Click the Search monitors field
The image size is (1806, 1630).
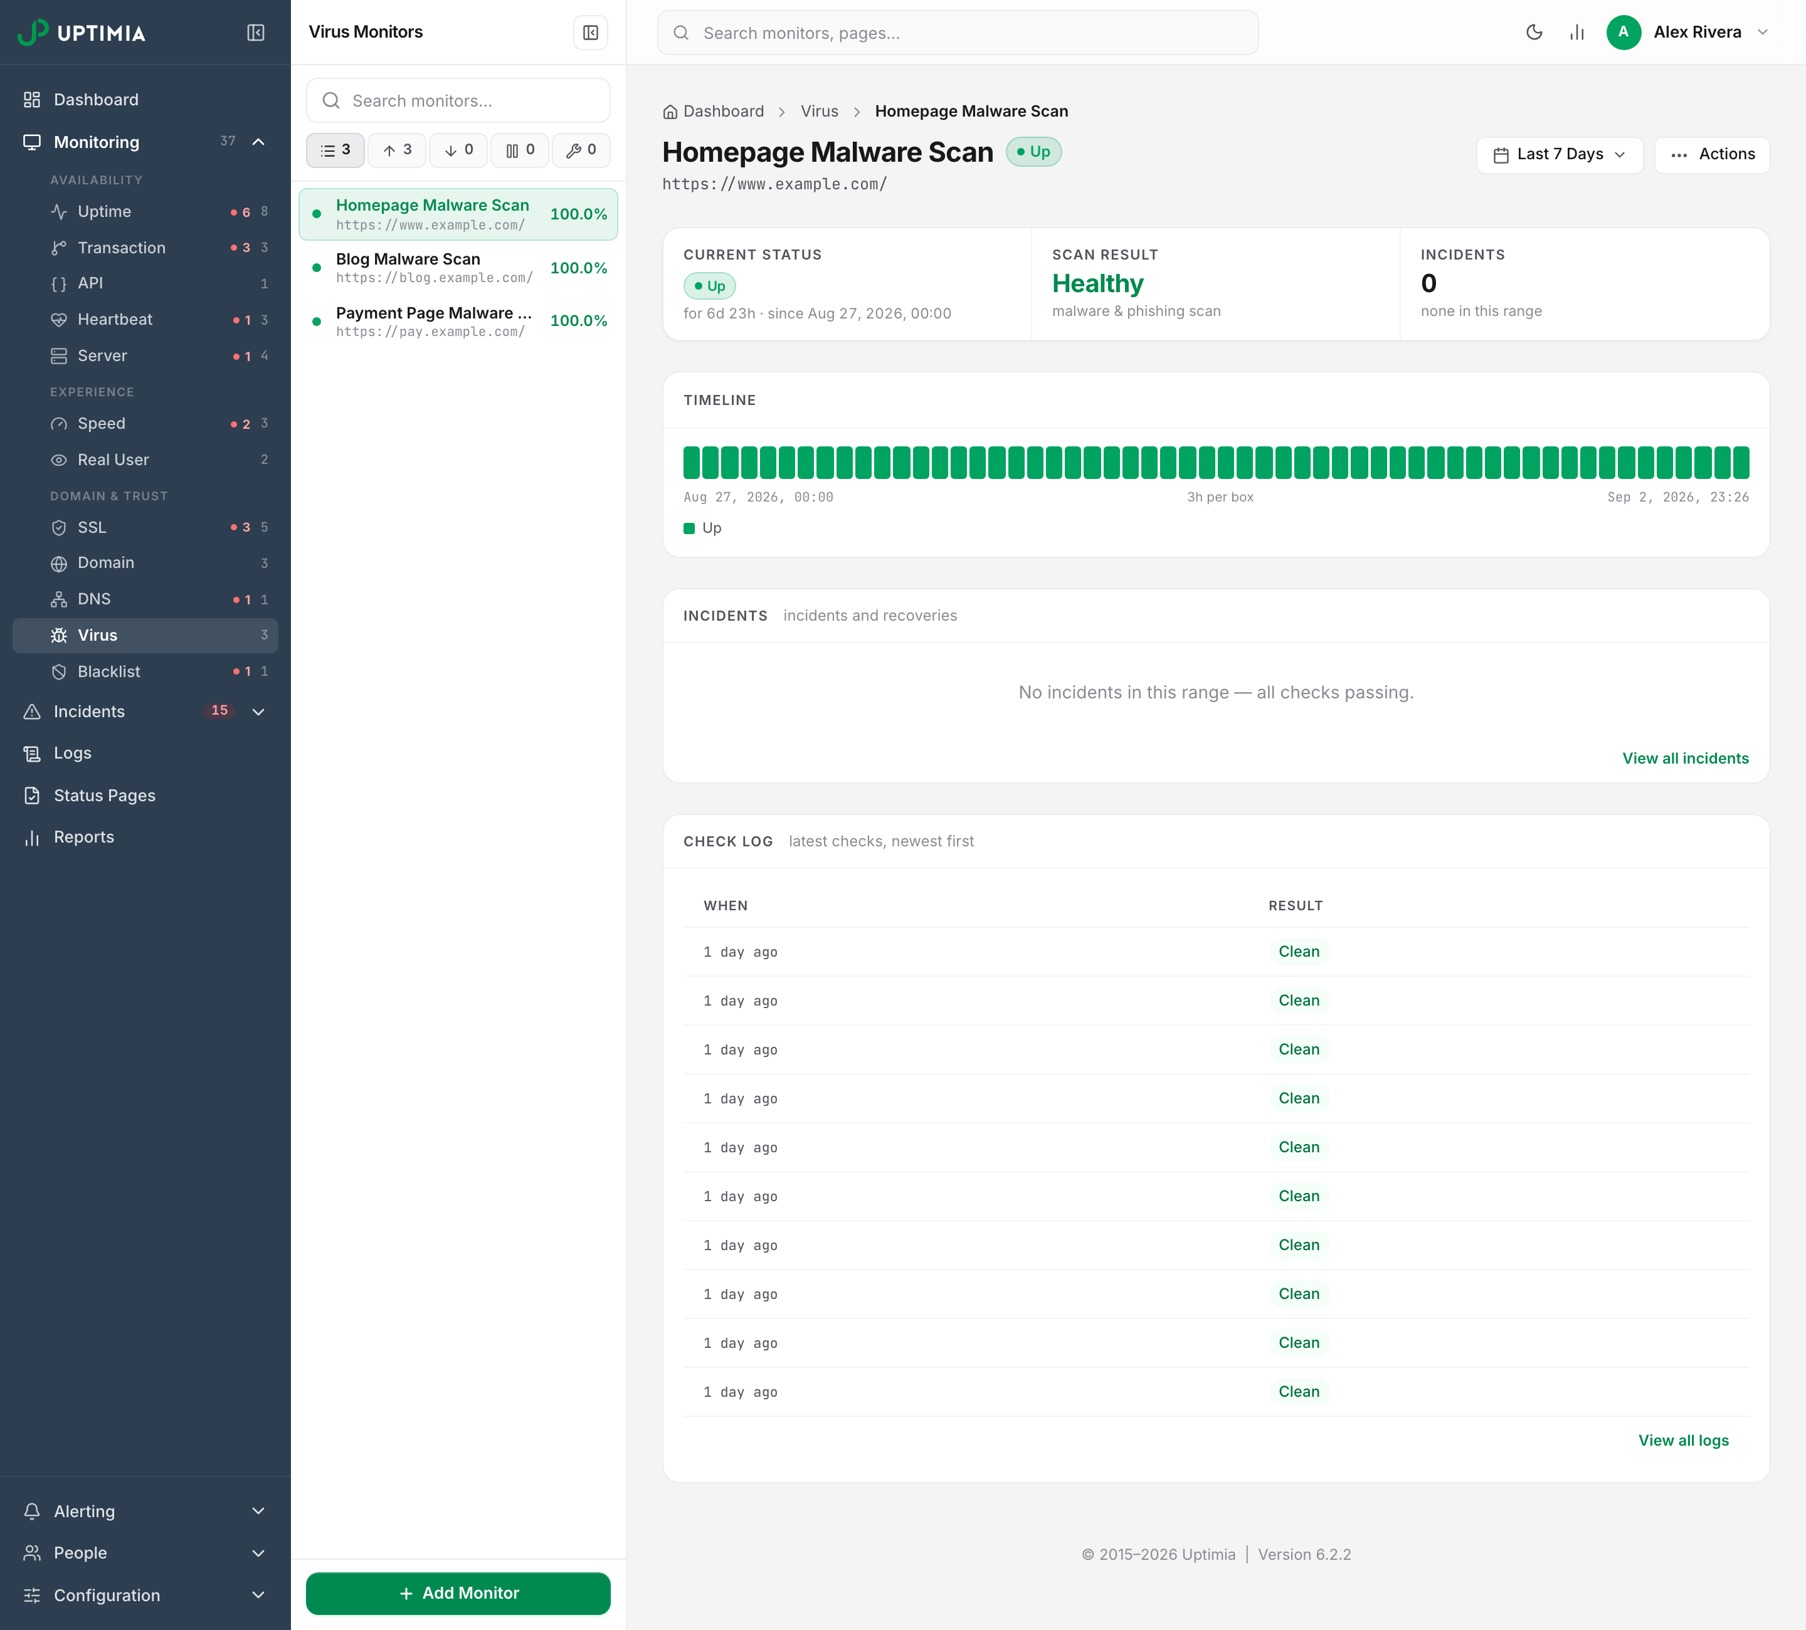[458, 100]
